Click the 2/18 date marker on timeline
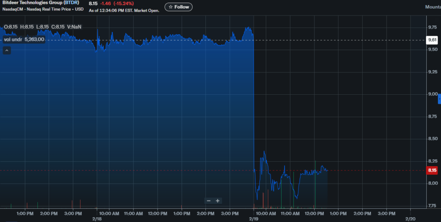441x222 pixels. [96, 219]
